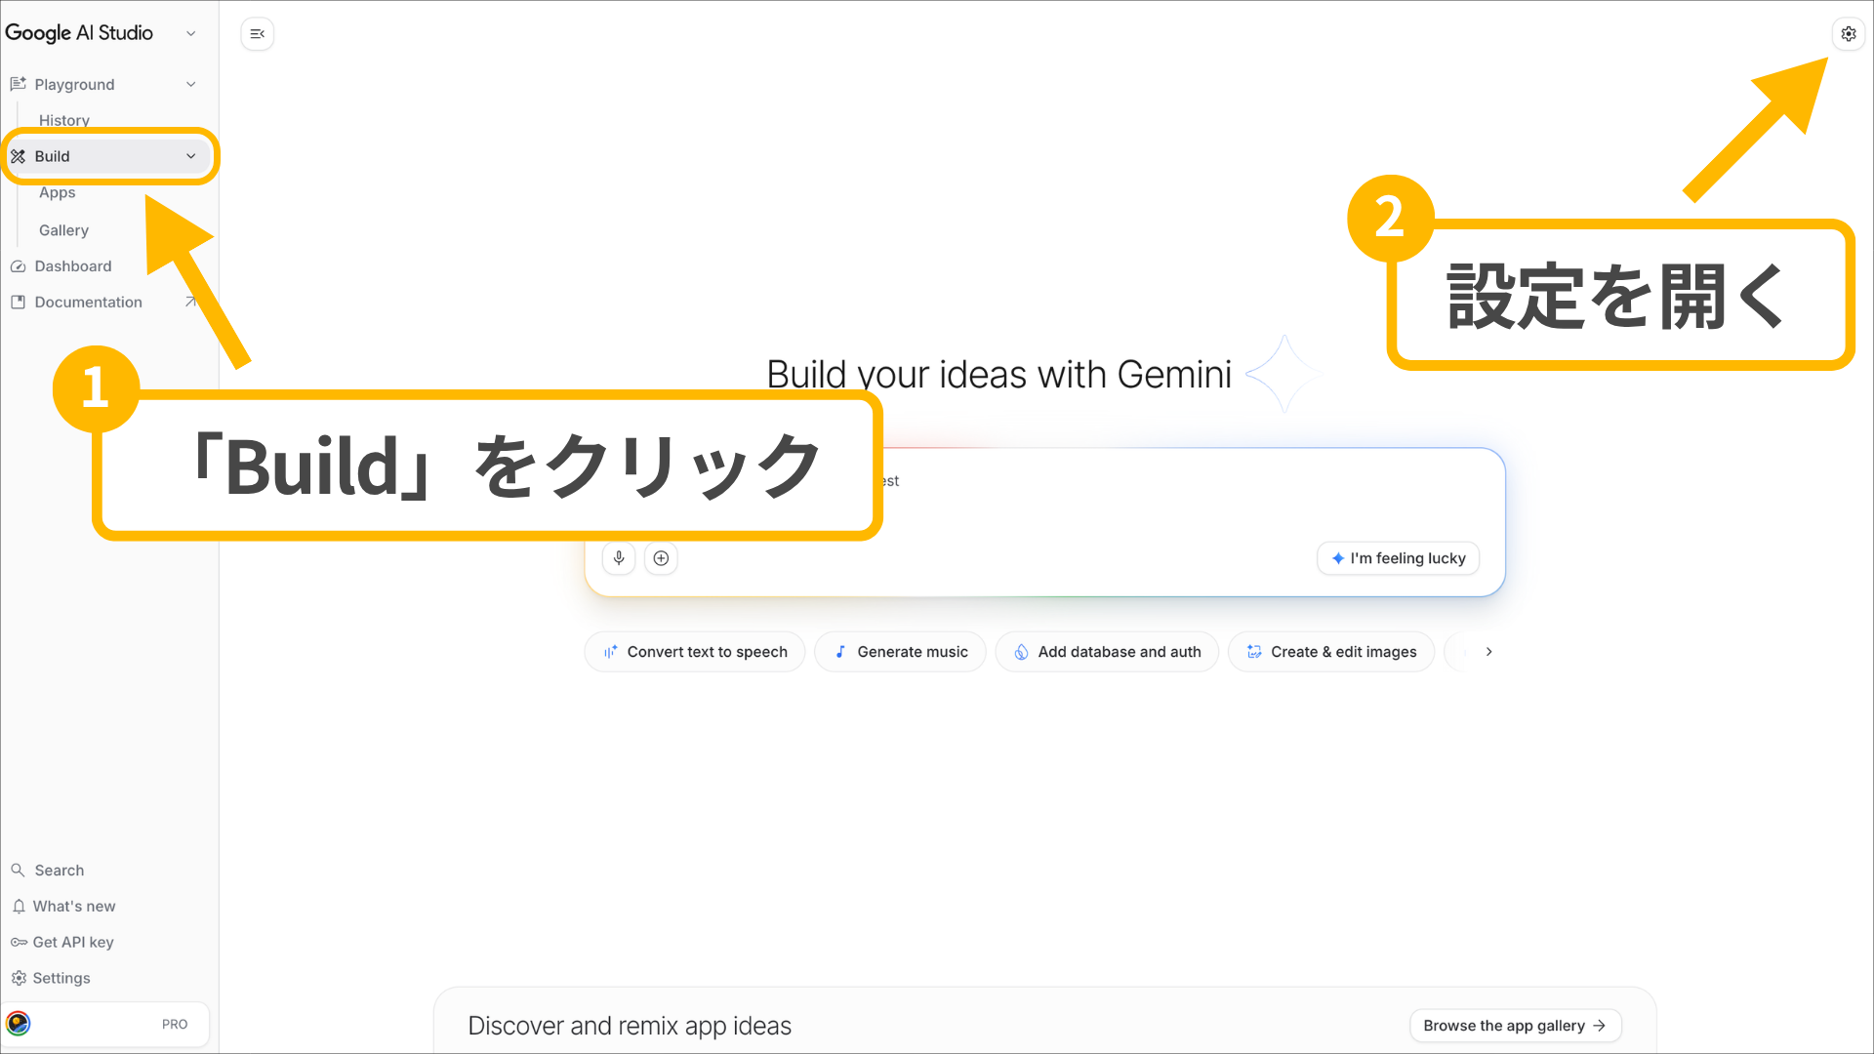Open What's new
Viewport: 1874px width, 1054px height.
click(74, 907)
